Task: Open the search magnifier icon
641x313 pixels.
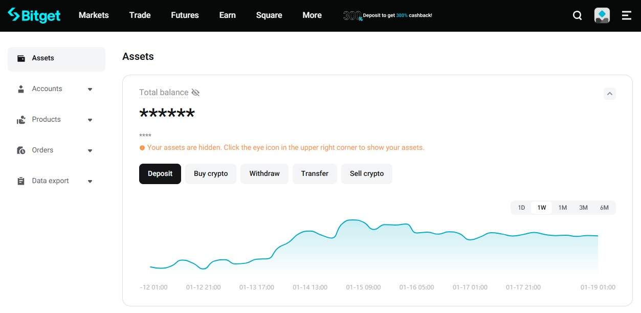Action: [x=577, y=15]
